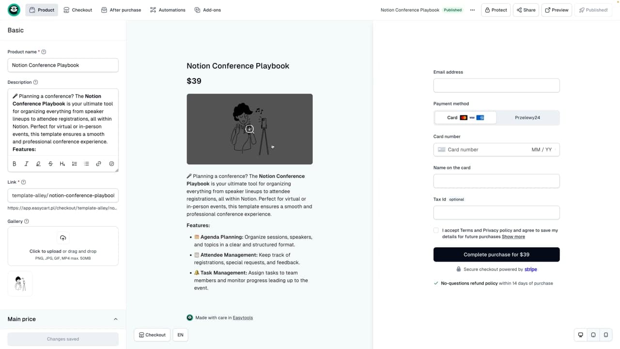Zoom the product image with magnifier icon
The height and width of the screenshot is (349, 620).
(249, 129)
